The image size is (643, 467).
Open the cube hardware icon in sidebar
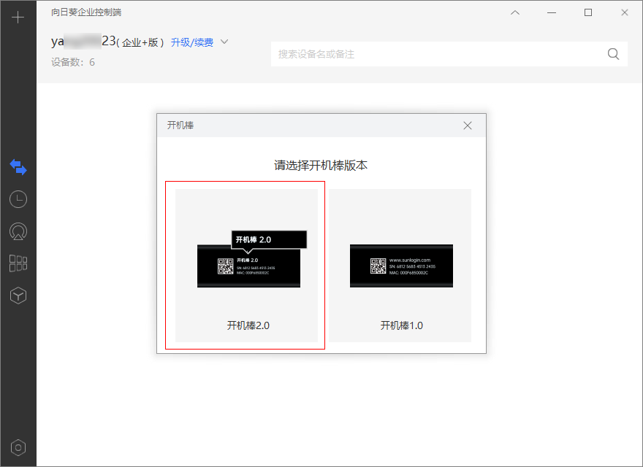[18, 296]
